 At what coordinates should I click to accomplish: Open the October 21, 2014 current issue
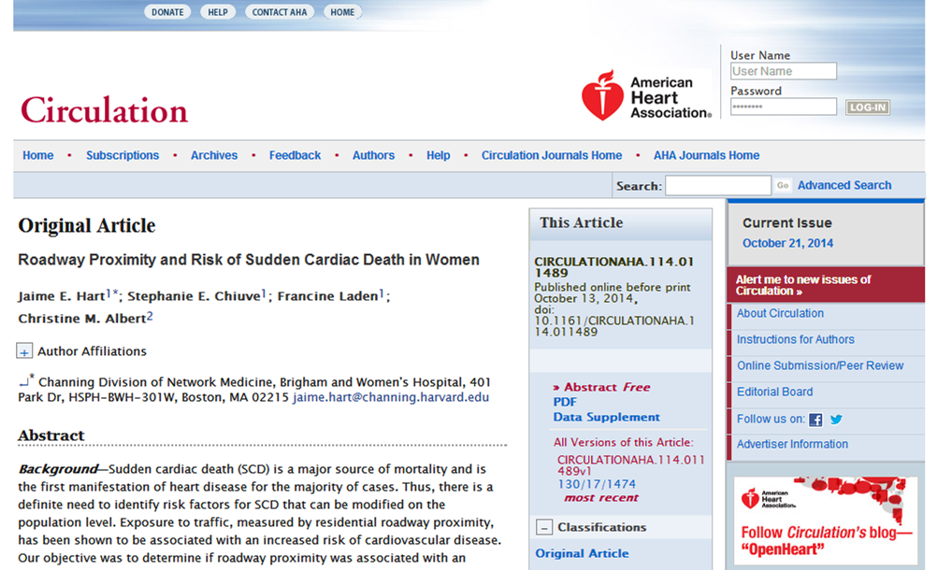(x=787, y=243)
